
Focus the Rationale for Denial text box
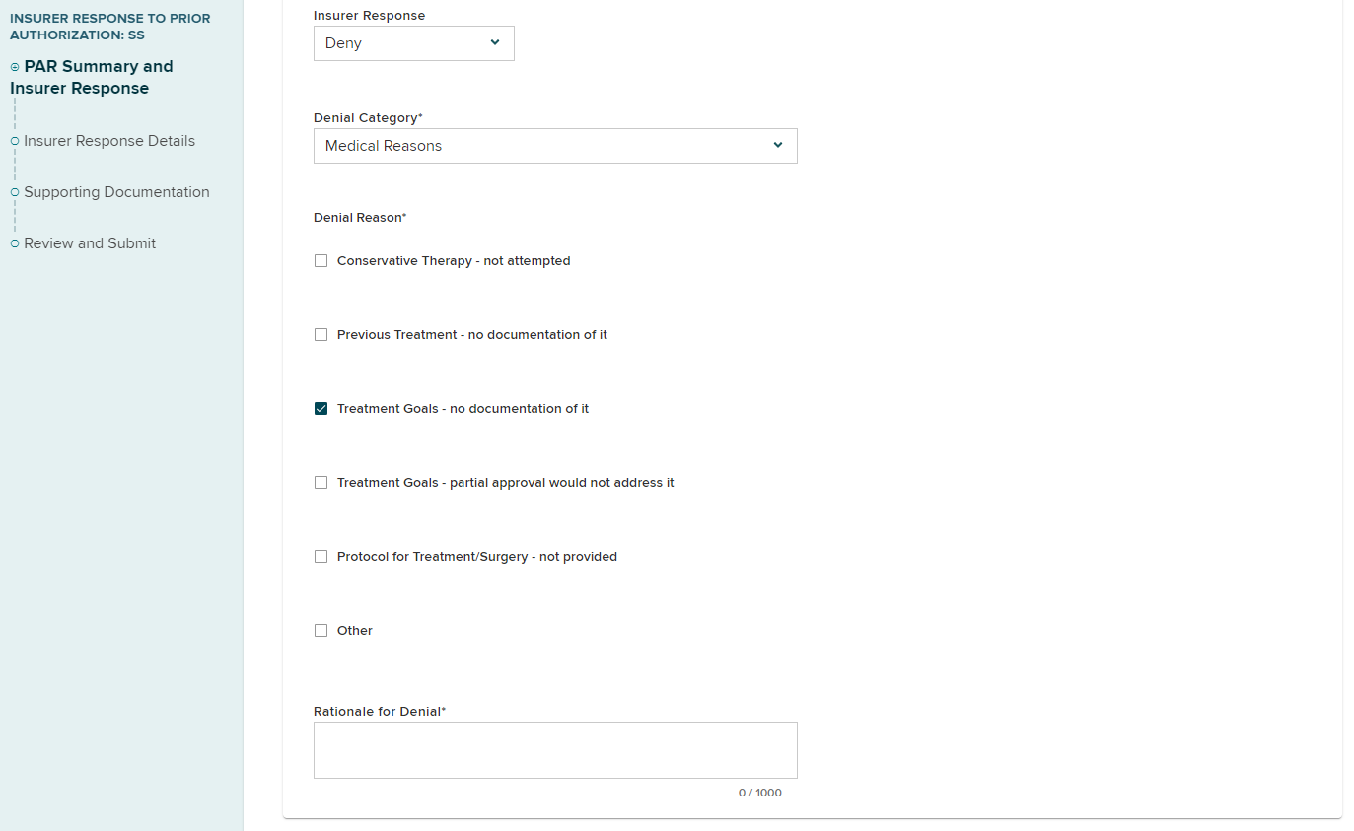(555, 750)
